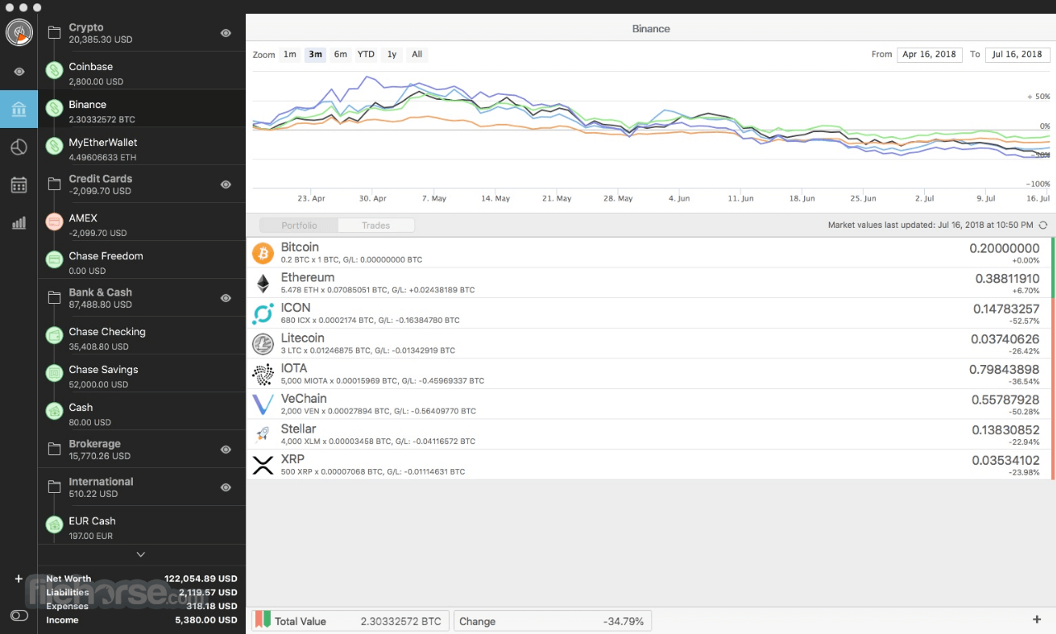Select the Chase Freedom account icon
The image size is (1056, 634).
tap(54, 259)
